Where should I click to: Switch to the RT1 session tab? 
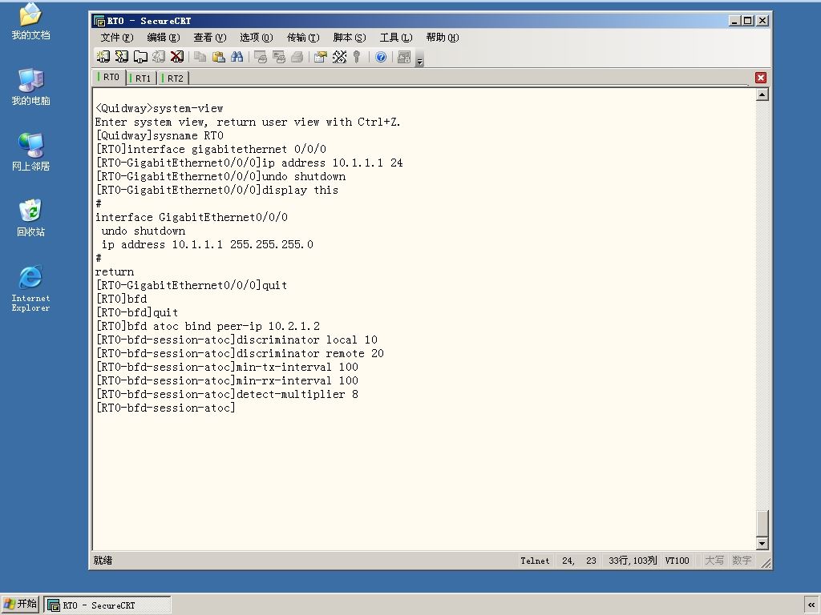(141, 78)
